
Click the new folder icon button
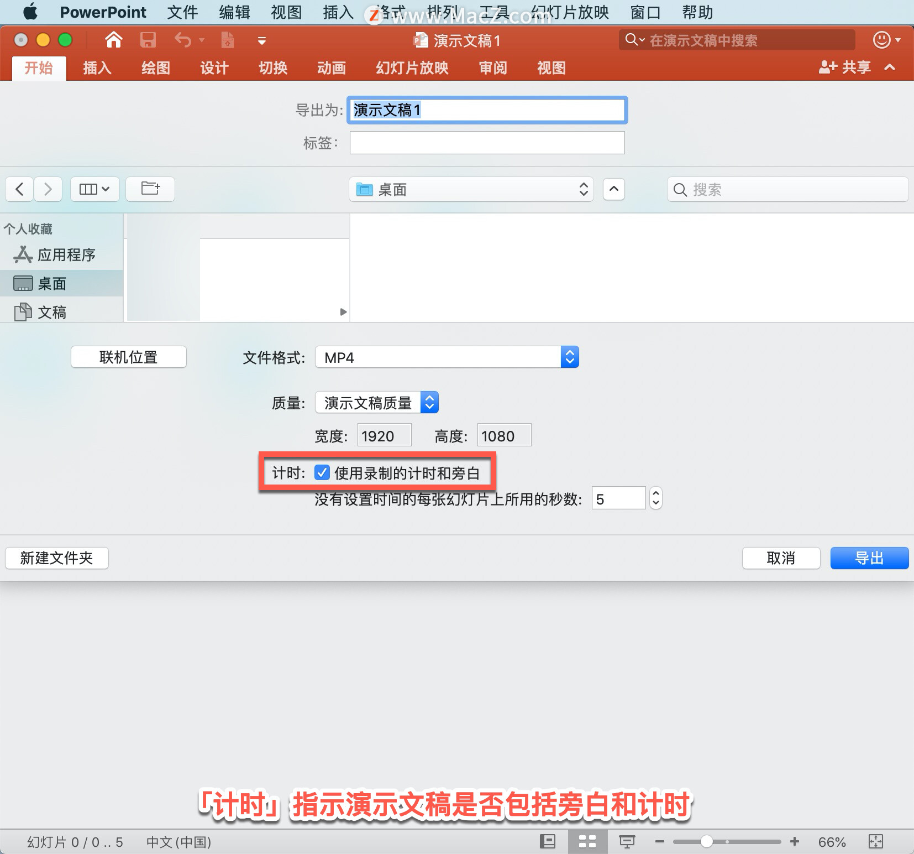[x=150, y=189]
